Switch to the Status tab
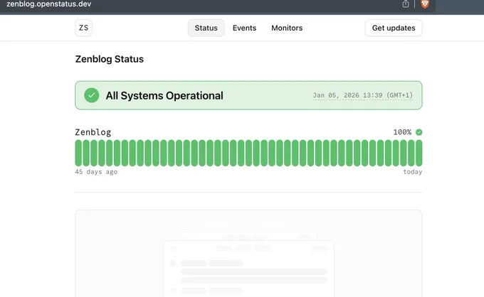 point(206,28)
